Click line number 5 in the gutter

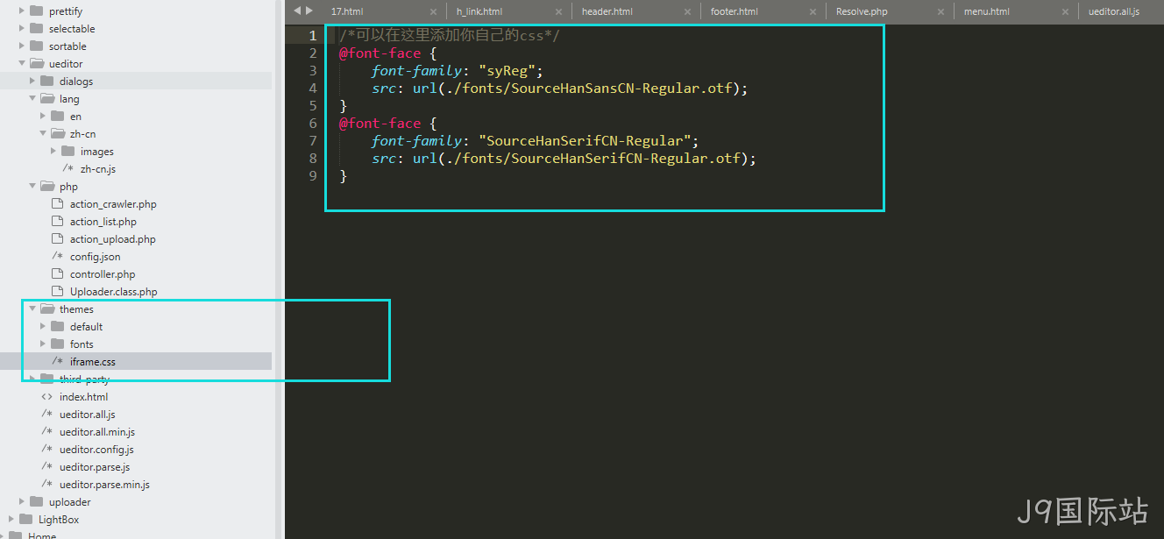click(x=313, y=105)
